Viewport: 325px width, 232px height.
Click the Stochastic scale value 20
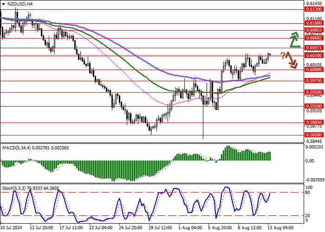[308, 216]
